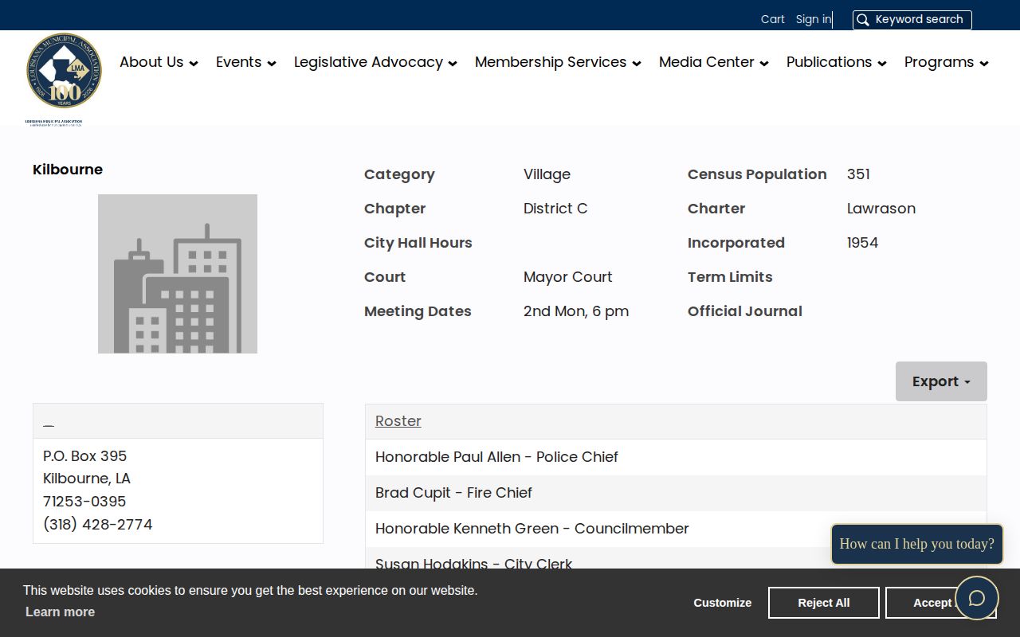Select roster row Honorable Paul Allen - Police Chief
The image size is (1020, 637).
[x=676, y=457]
